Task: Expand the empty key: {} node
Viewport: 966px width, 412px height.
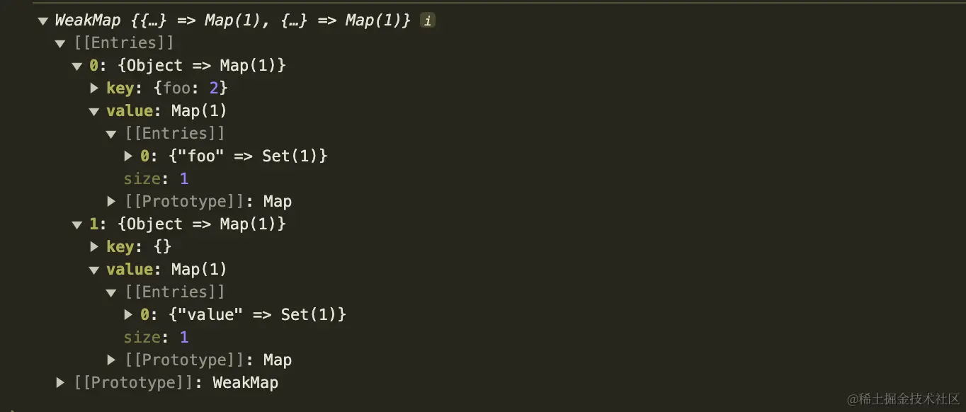Action: [94, 246]
